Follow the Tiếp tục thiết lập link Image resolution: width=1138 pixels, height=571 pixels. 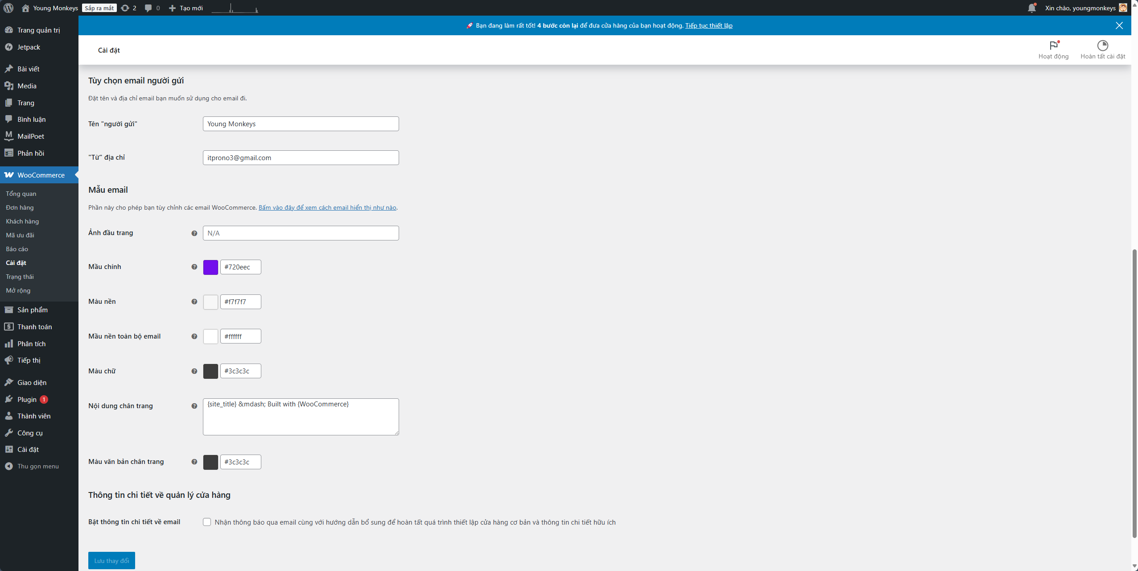coord(709,25)
